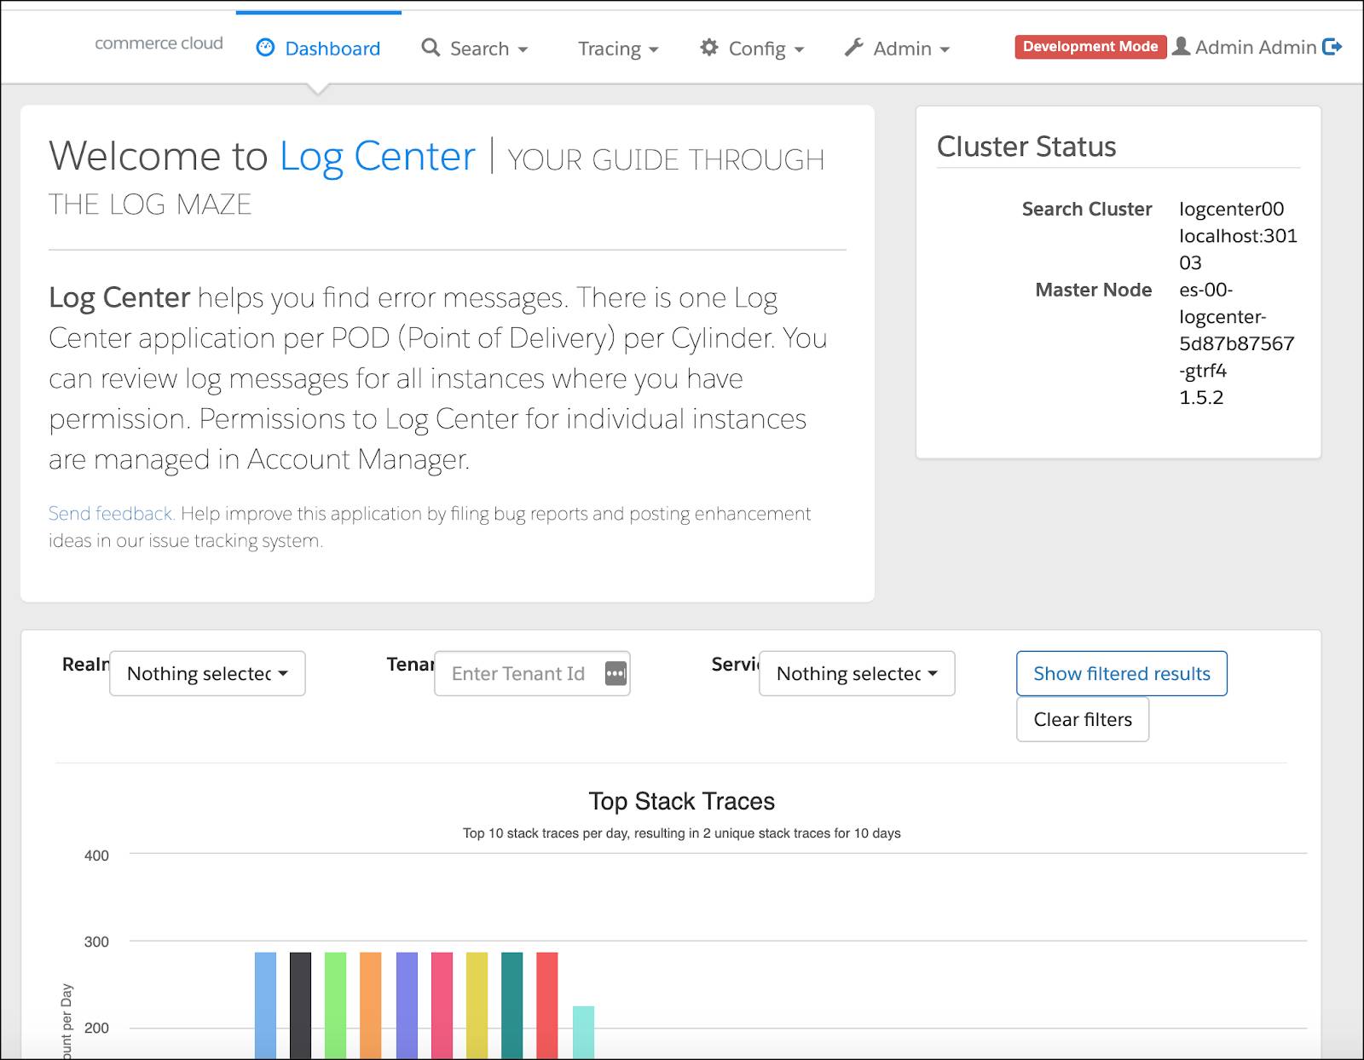Click the pink chart bar
The width and height of the screenshot is (1364, 1060).
(x=442, y=1005)
